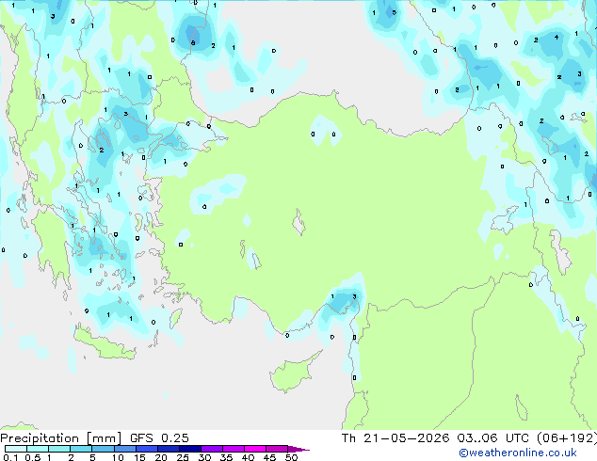The width and height of the screenshot is (597, 461).
Task: Click the '45' legend label
Action: click(269, 457)
